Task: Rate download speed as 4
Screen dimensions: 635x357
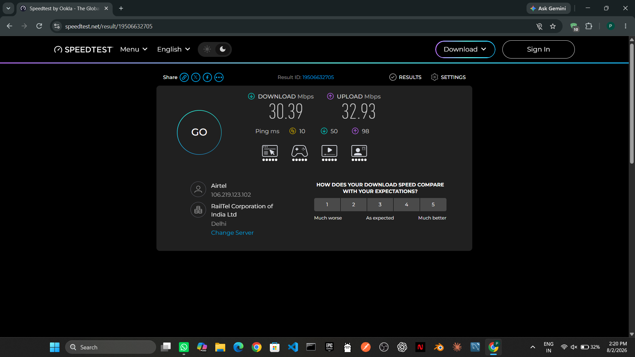Action: pyautogui.click(x=406, y=205)
